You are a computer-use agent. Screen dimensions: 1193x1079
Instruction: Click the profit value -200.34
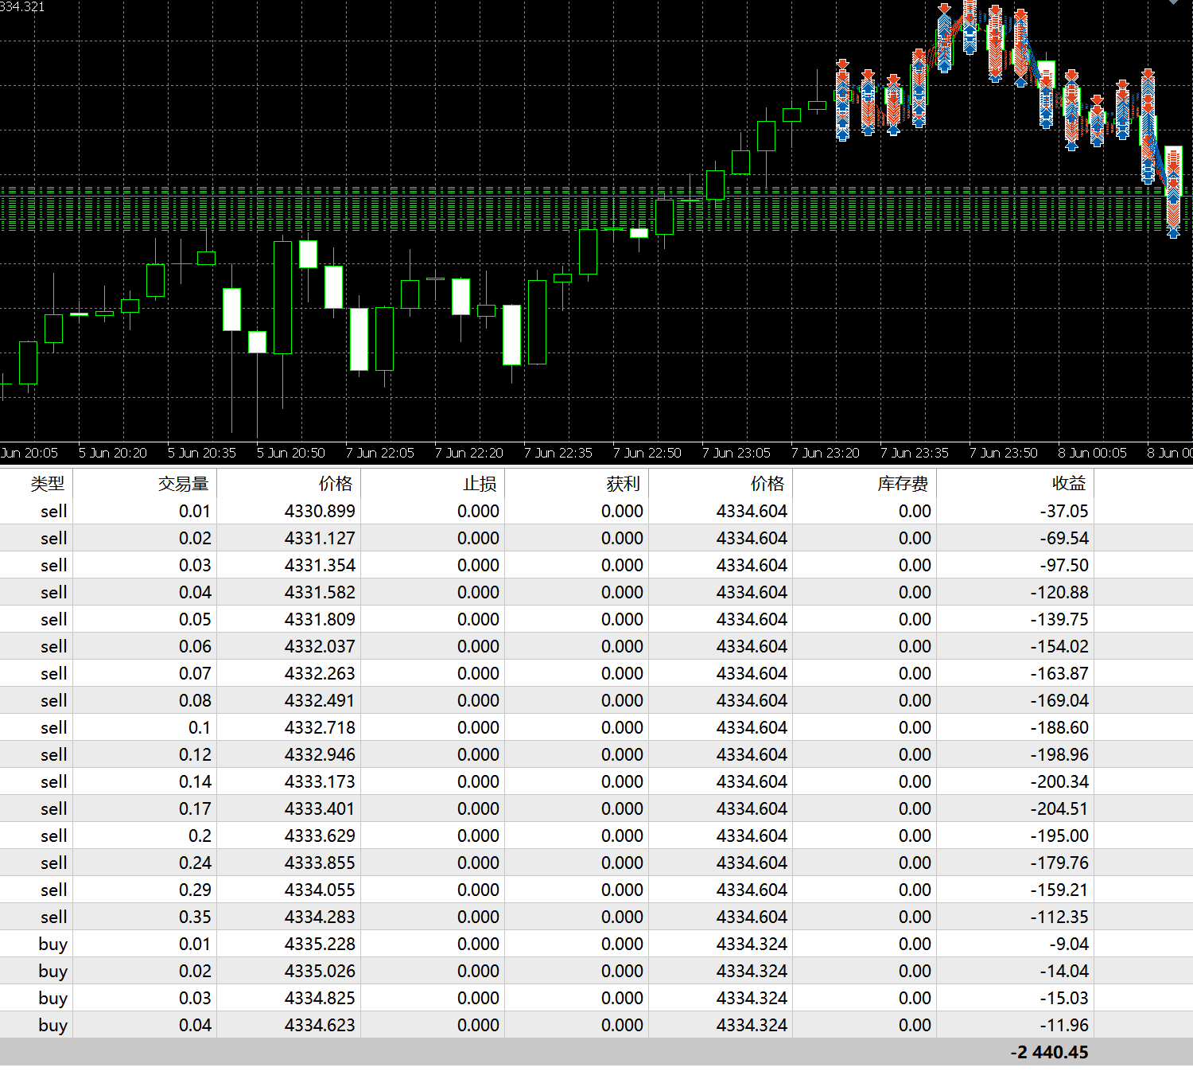tap(1059, 781)
